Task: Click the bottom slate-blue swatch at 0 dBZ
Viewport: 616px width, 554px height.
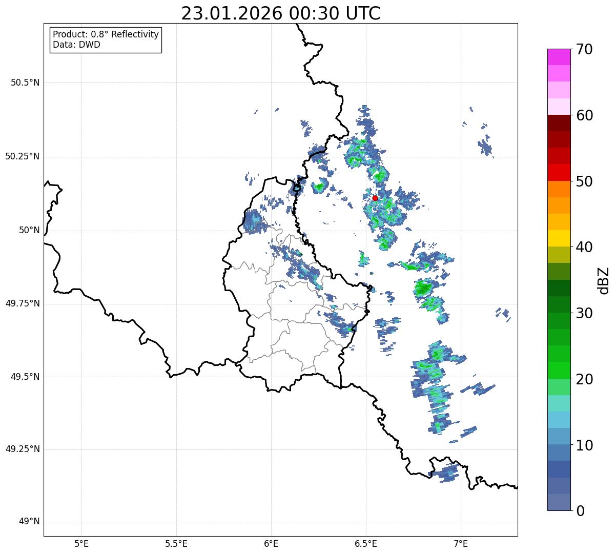Action: tap(559, 502)
